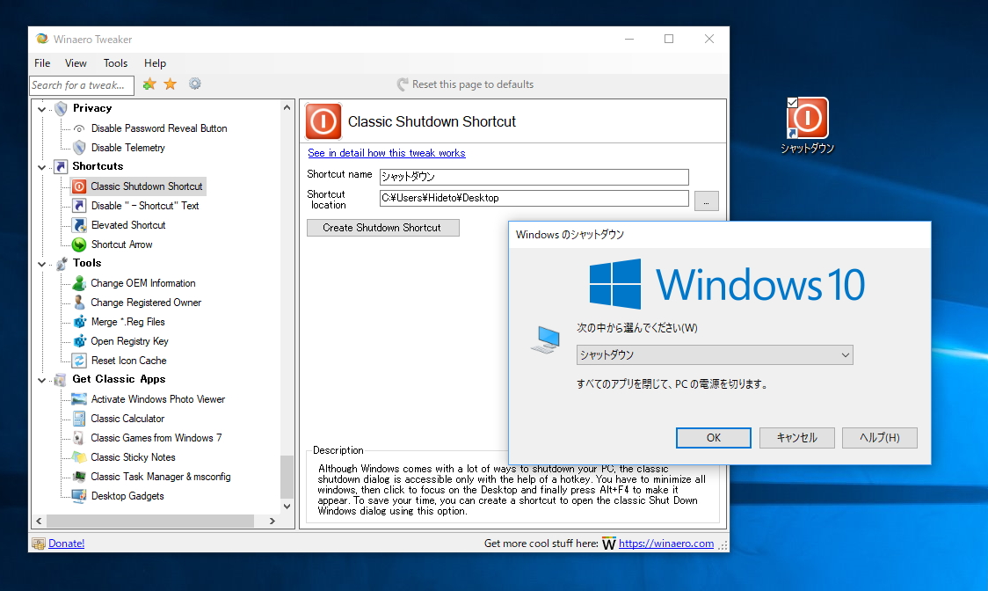Screen dimensions: 988x591
Task: Select Reset Icon Cache tree item text
Action: 129,361
